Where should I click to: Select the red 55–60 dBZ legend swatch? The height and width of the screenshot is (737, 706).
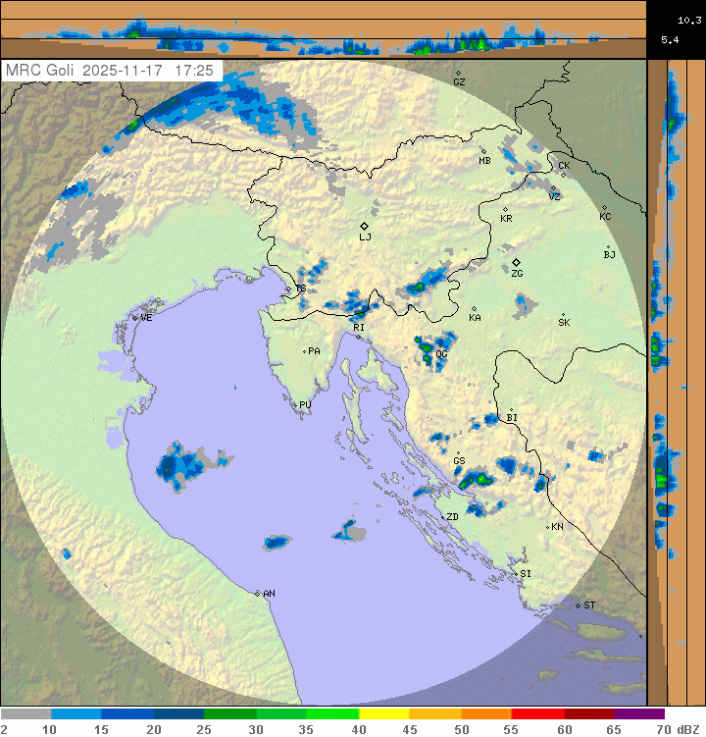pos(536,714)
